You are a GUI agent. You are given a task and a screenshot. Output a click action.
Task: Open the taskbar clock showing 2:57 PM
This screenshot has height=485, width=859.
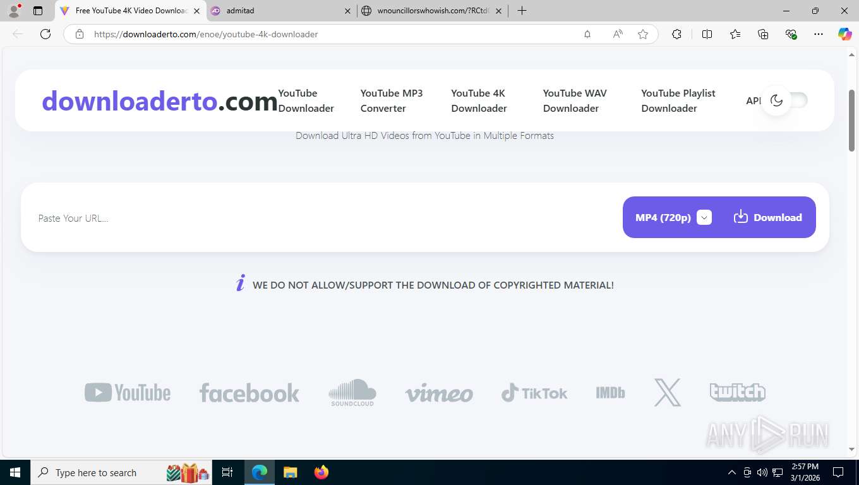[804, 472]
